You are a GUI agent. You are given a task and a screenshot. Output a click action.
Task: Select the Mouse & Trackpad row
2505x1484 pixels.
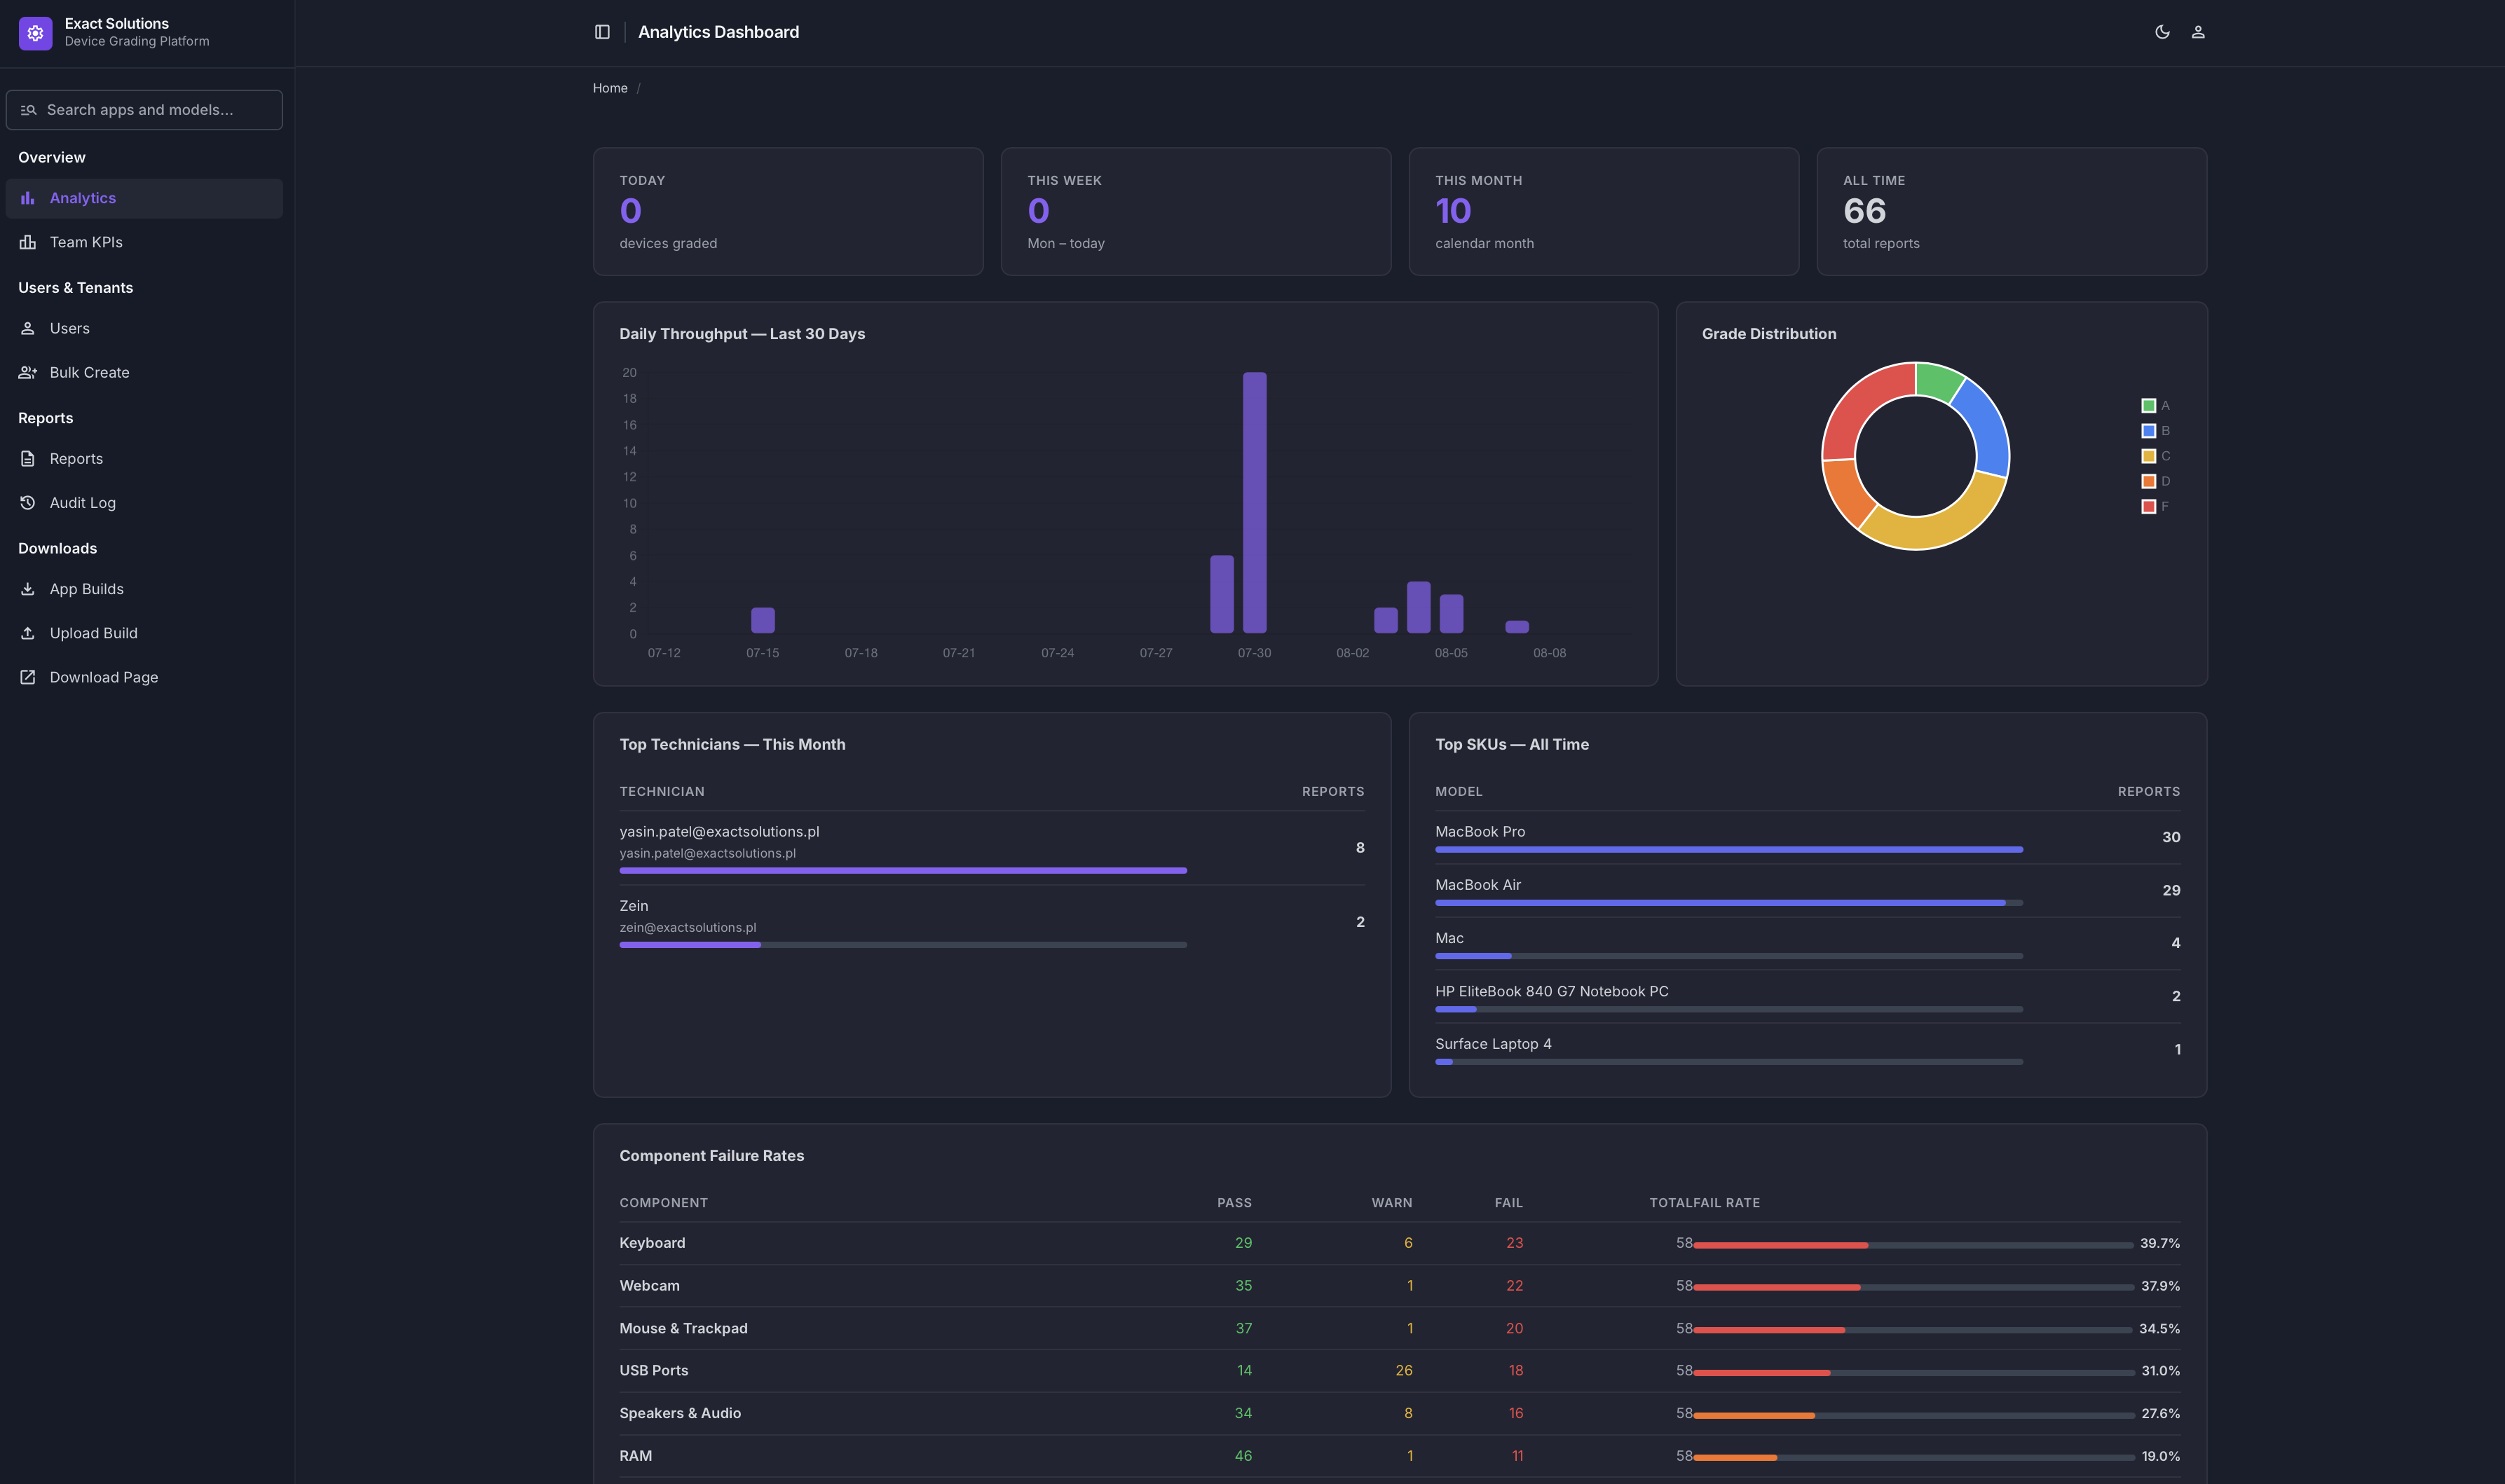point(1400,1329)
